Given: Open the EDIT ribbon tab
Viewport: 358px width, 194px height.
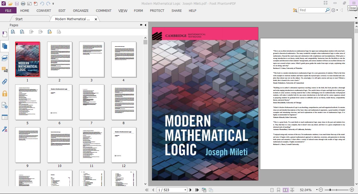Looking at the screenshot, I should 62,11.
